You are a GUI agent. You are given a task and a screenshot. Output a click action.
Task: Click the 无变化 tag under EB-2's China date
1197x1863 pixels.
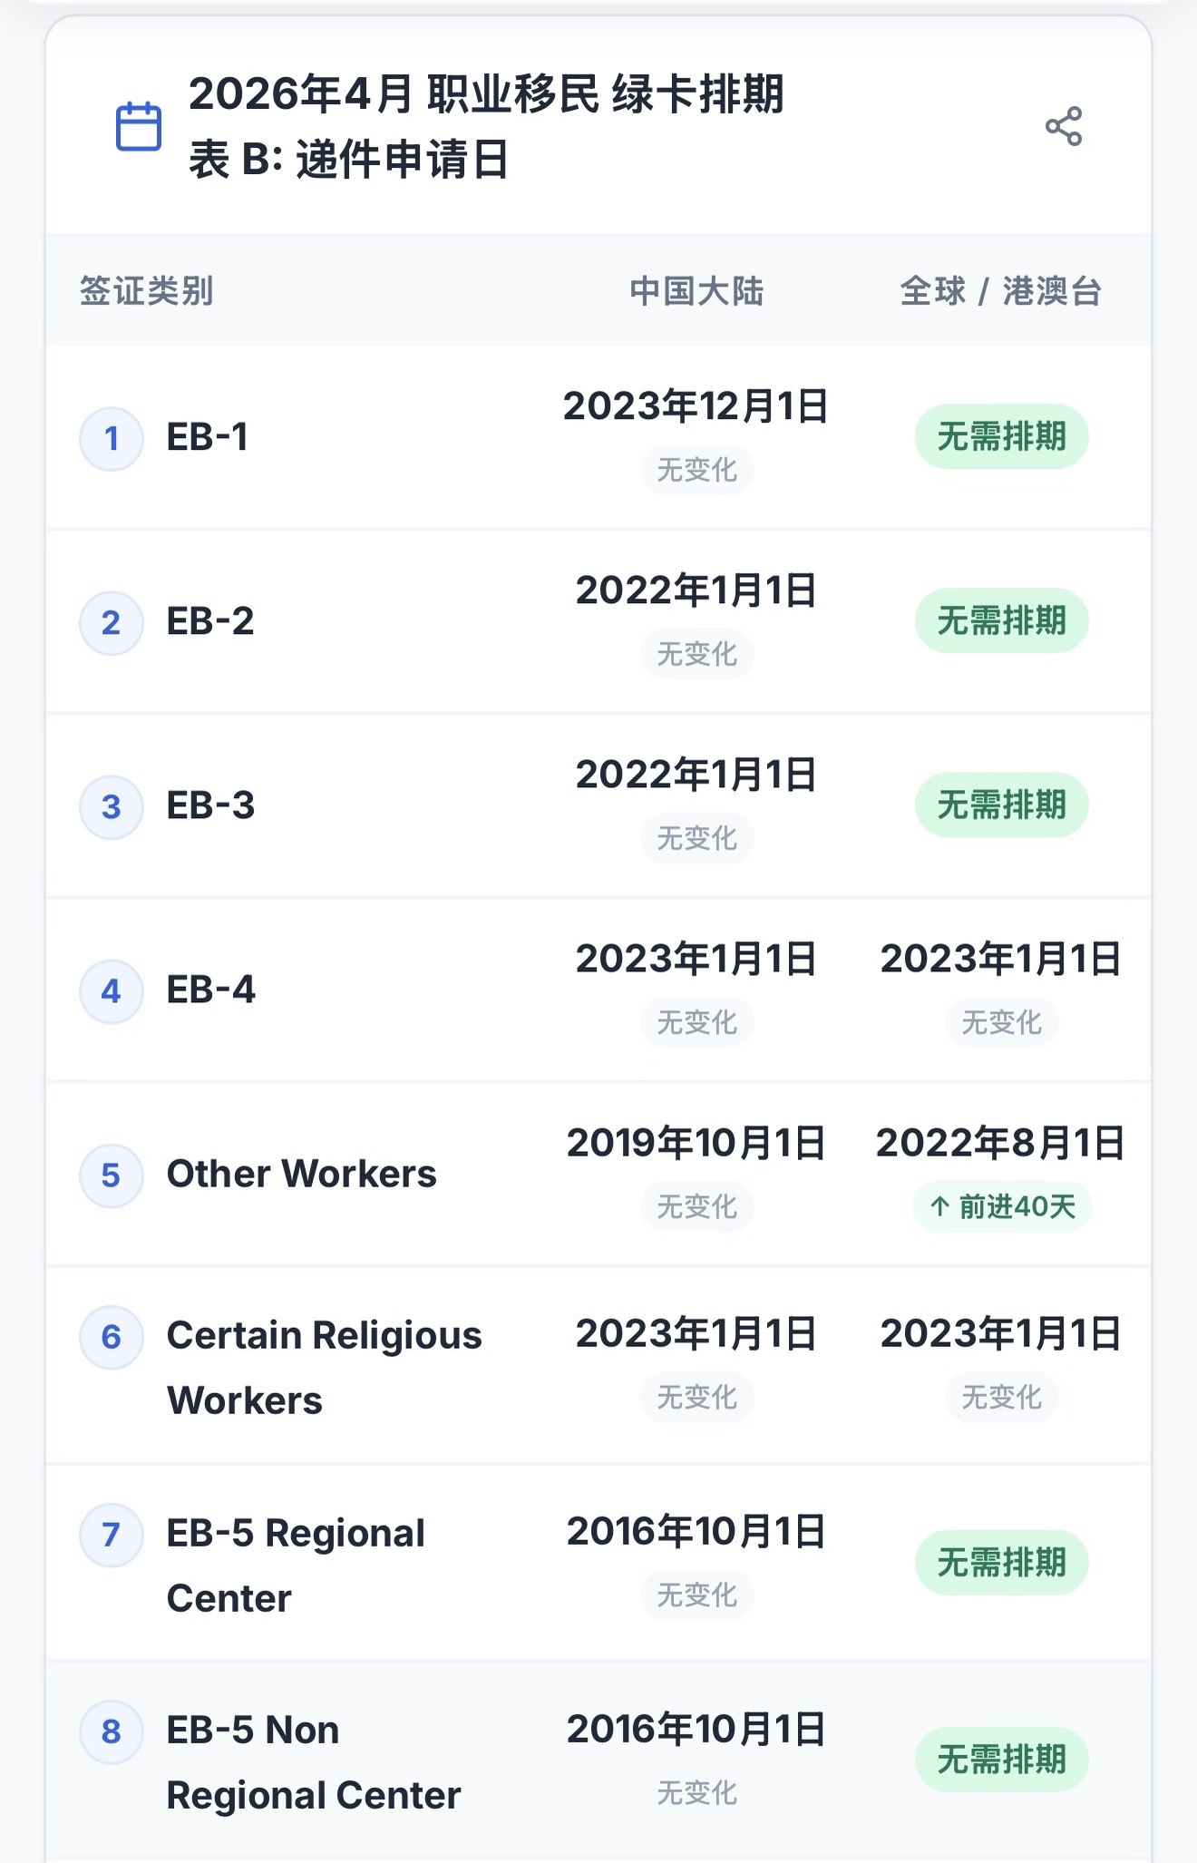click(696, 654)
